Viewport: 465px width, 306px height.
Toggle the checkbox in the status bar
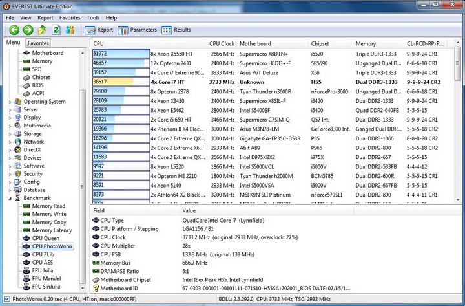coord(7,299)
